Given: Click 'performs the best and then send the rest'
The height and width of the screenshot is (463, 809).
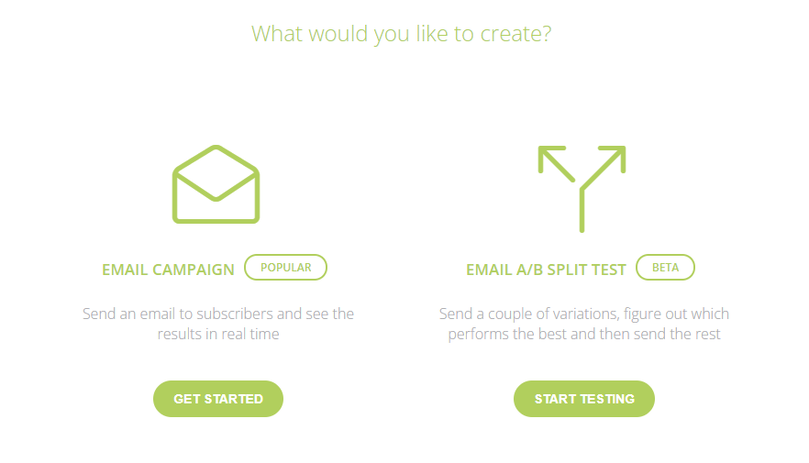Looking at the screenshot, I should tap(584, 334).
